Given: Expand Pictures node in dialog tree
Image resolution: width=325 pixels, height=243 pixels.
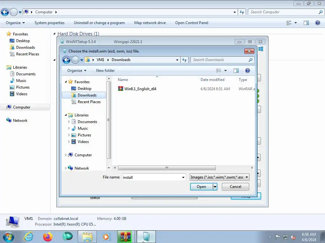Looking at the screenshot, I should click(x=69, y=135).
